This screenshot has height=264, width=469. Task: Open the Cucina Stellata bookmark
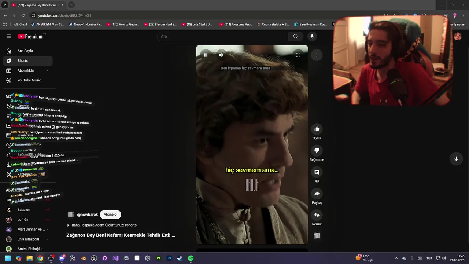(273, 25)
